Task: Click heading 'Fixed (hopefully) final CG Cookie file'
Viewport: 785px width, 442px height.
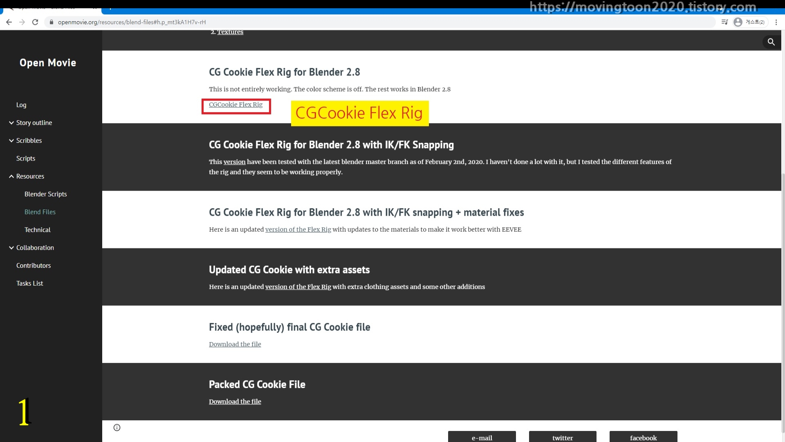Action: tap(289, 327)
